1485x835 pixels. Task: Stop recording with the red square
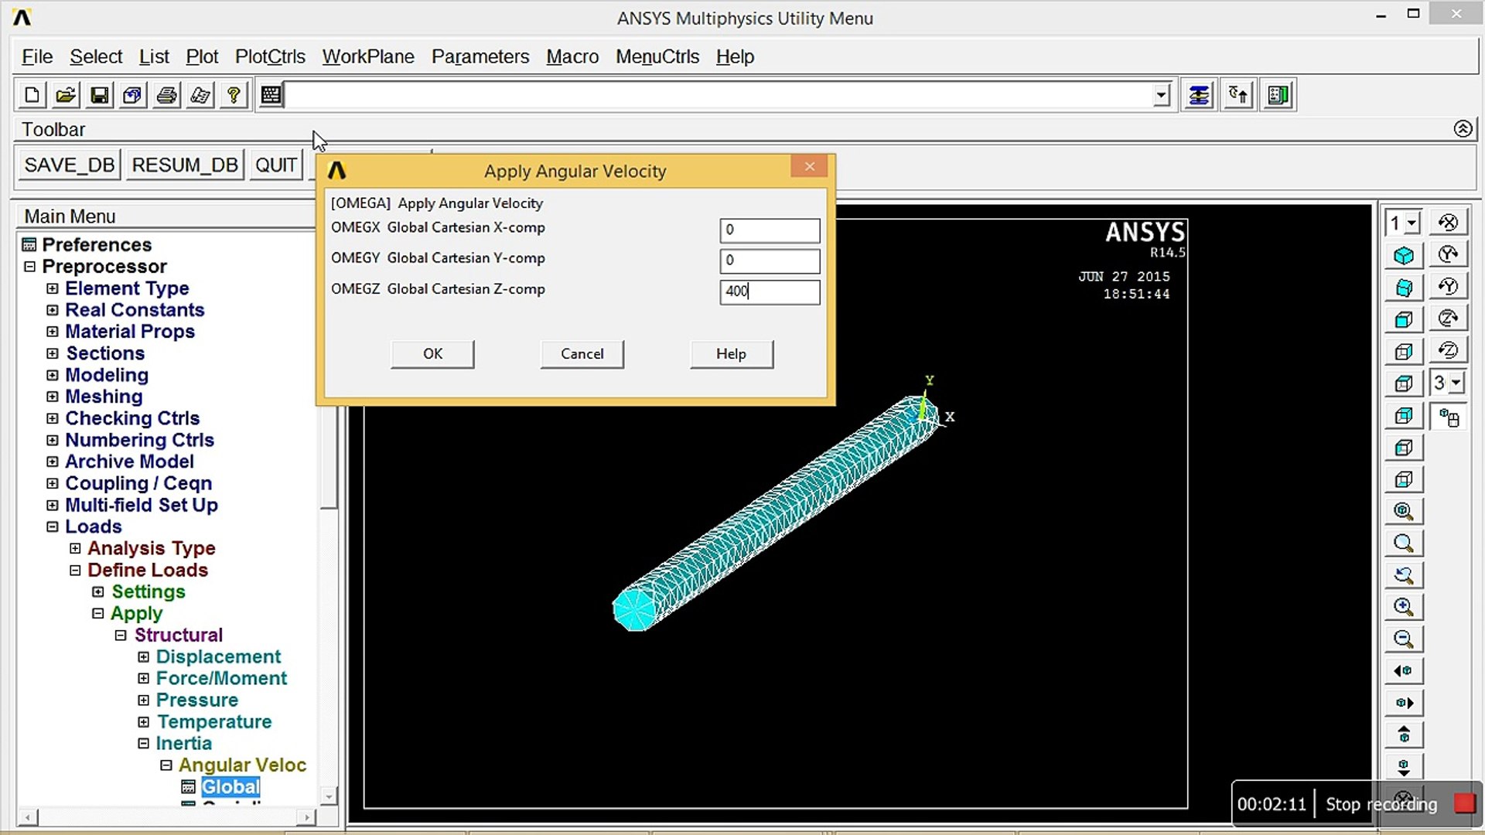(1463, 804)
